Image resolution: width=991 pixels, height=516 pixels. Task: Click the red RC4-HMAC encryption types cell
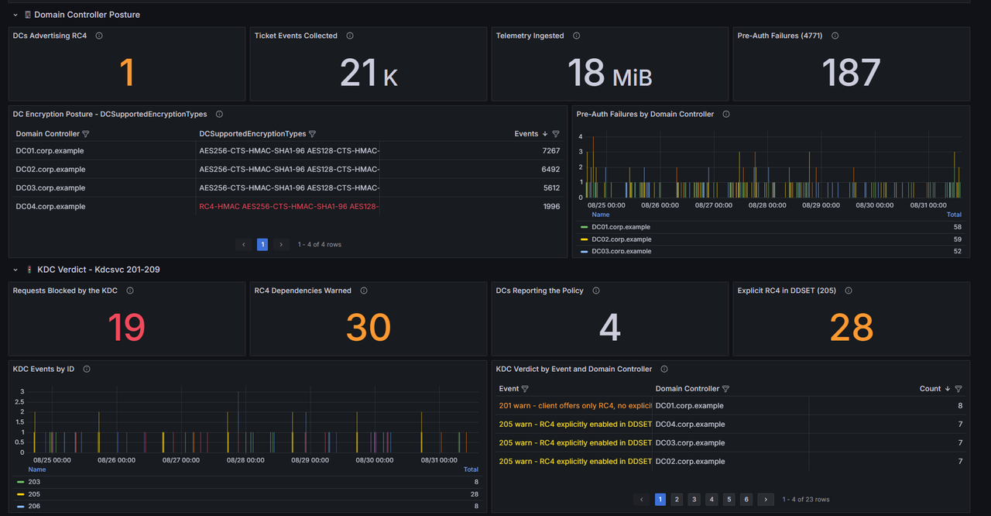point(289,207)
